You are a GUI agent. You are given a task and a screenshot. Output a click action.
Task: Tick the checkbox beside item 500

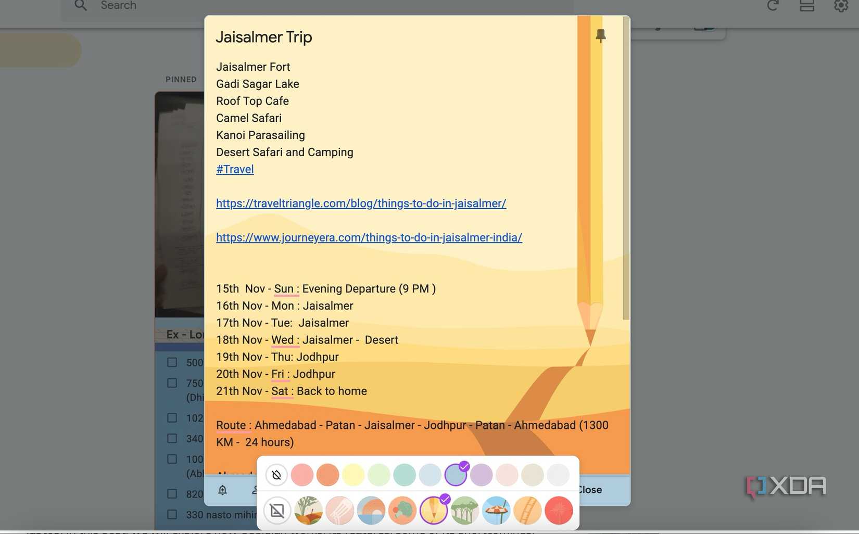[172, 362]
